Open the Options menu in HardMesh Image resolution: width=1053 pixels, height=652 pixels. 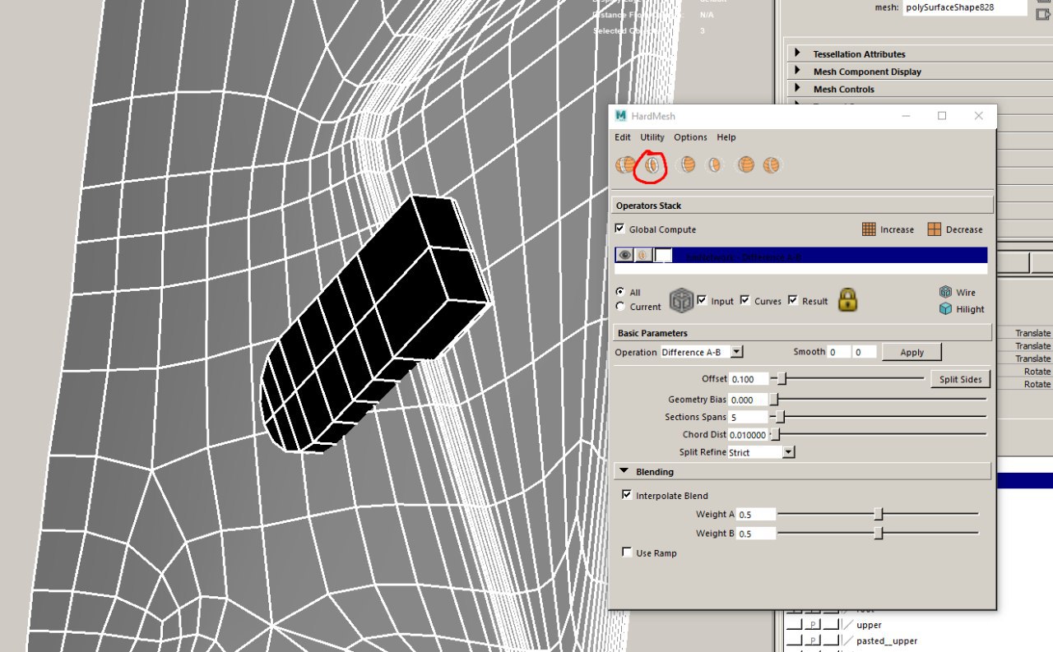(690, 137)
